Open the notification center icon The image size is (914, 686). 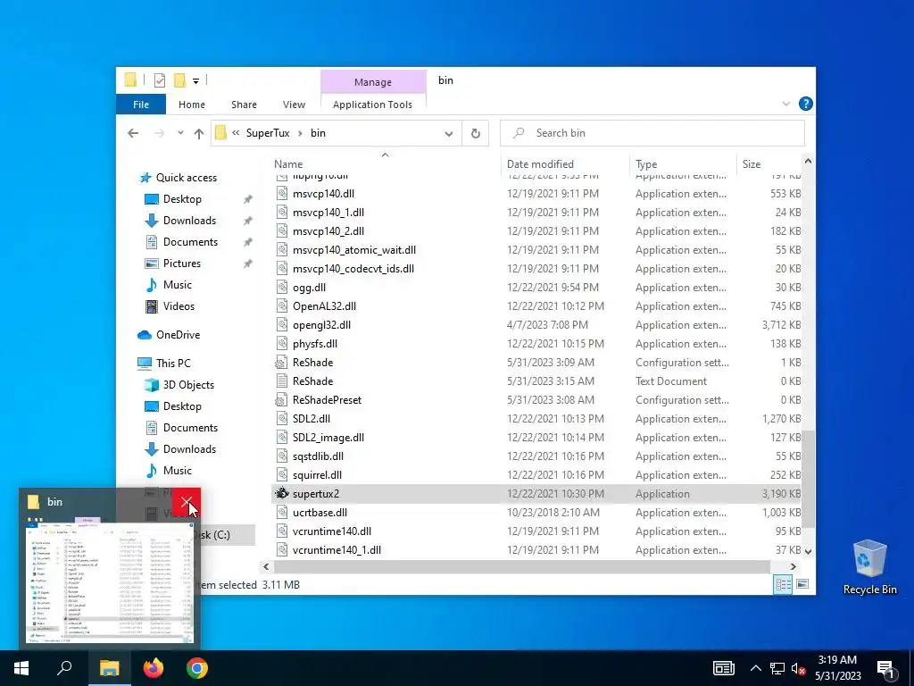(886, 668)
